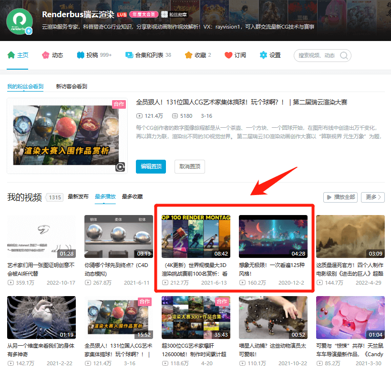This screenshot has width=391, height=370.
Task: Click the 合集和列表 playlist icon
Action: [x=129, y=55]
